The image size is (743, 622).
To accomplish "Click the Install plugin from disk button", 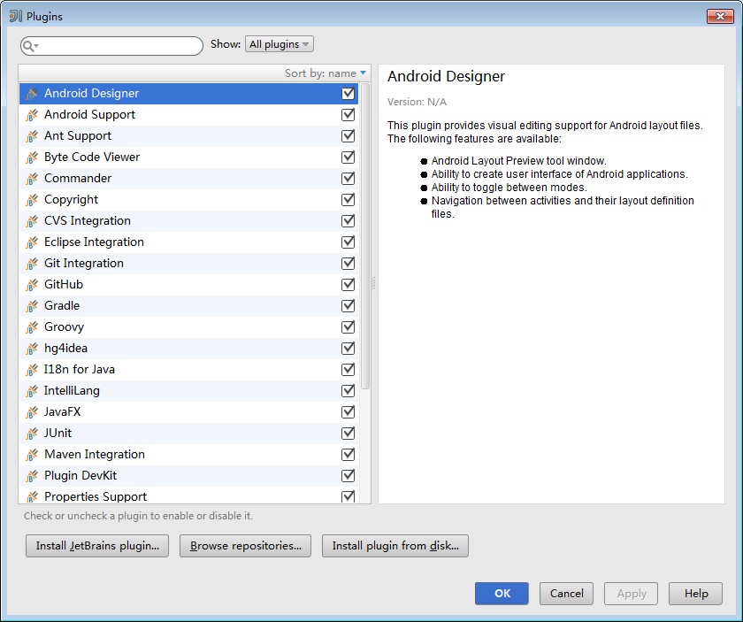I will tap(395, 546).
